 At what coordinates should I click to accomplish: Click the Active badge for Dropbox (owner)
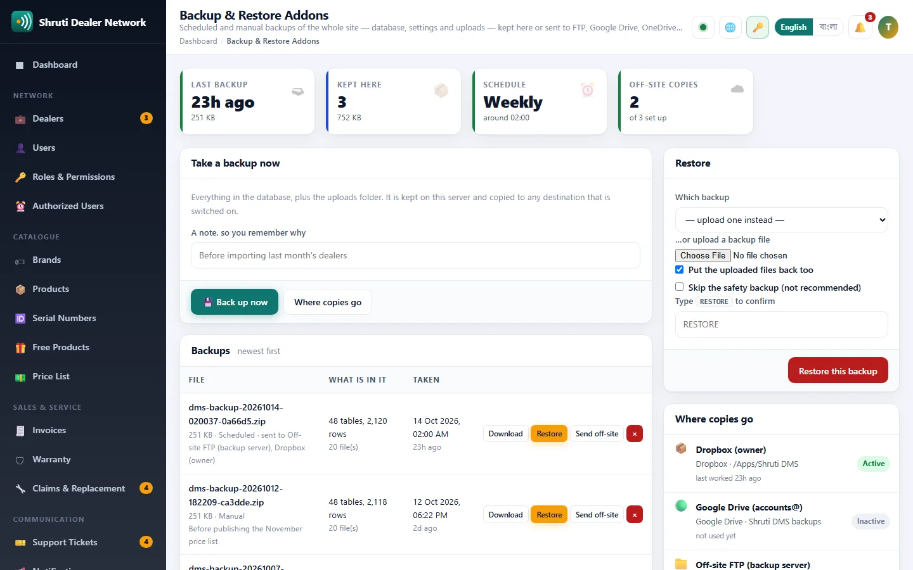[x=874, y=464]
